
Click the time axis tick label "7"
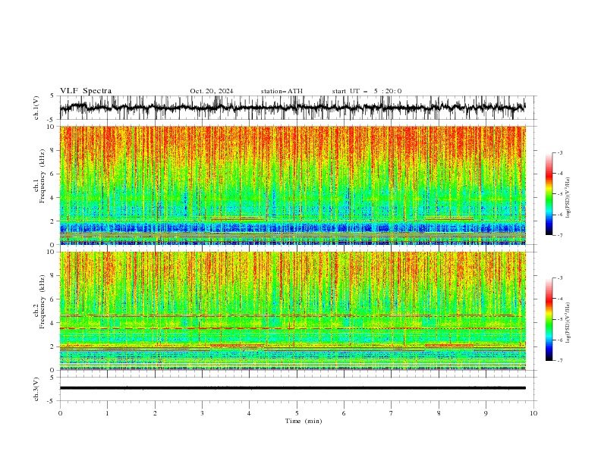(392, 413)
